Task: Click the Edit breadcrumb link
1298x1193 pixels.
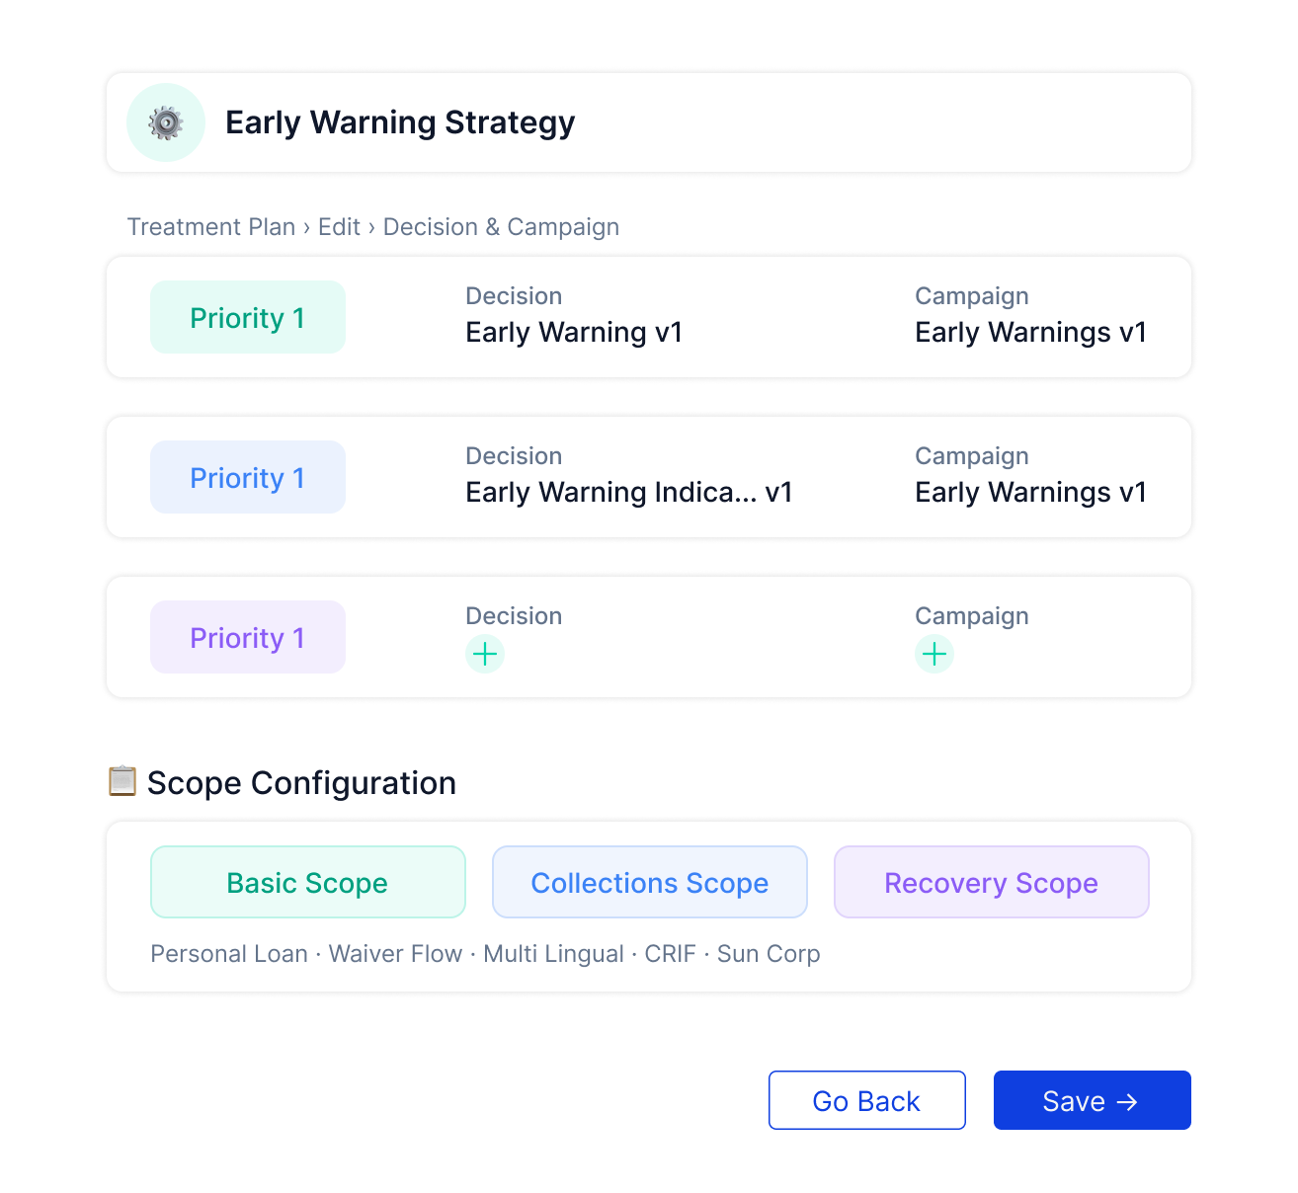Action: click(339, 227)
